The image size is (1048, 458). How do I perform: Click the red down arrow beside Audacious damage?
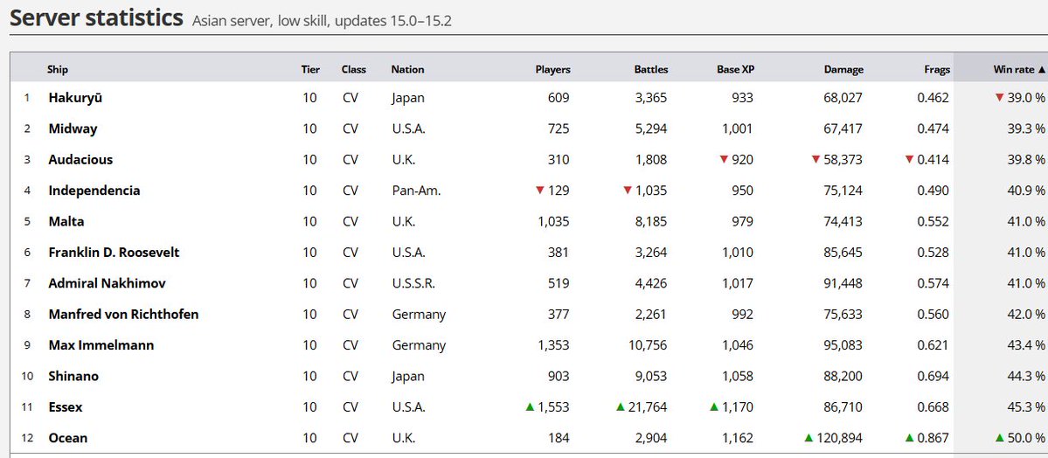click(815, 159)
